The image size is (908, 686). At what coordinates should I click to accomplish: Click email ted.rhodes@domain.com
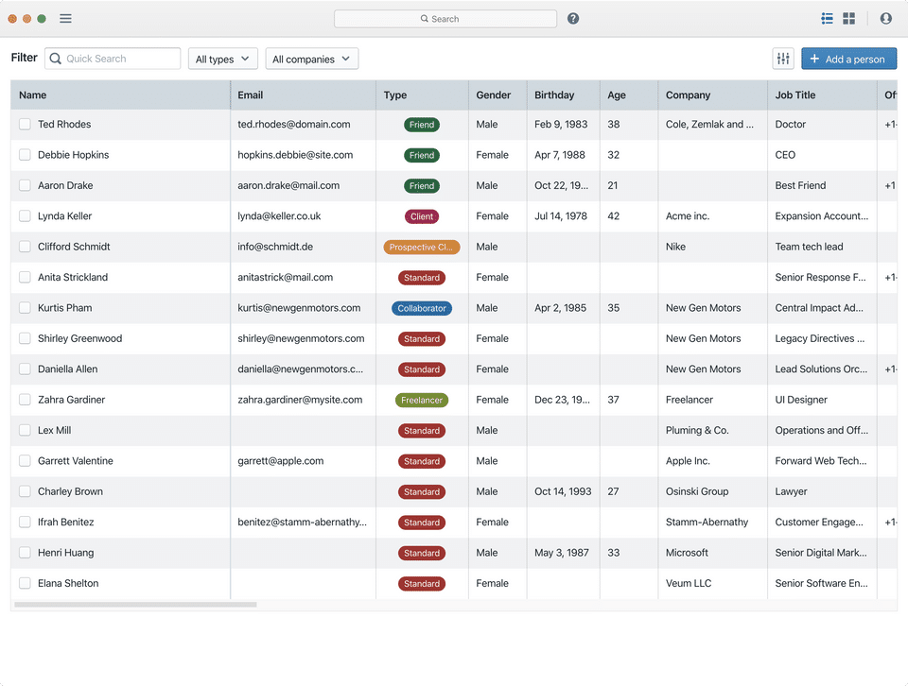pyautogui.click(x=293, y=125)
